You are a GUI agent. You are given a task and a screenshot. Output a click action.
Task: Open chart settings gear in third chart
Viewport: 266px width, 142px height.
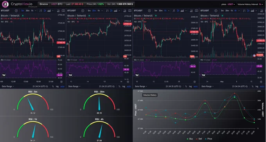tap(194, 82)
